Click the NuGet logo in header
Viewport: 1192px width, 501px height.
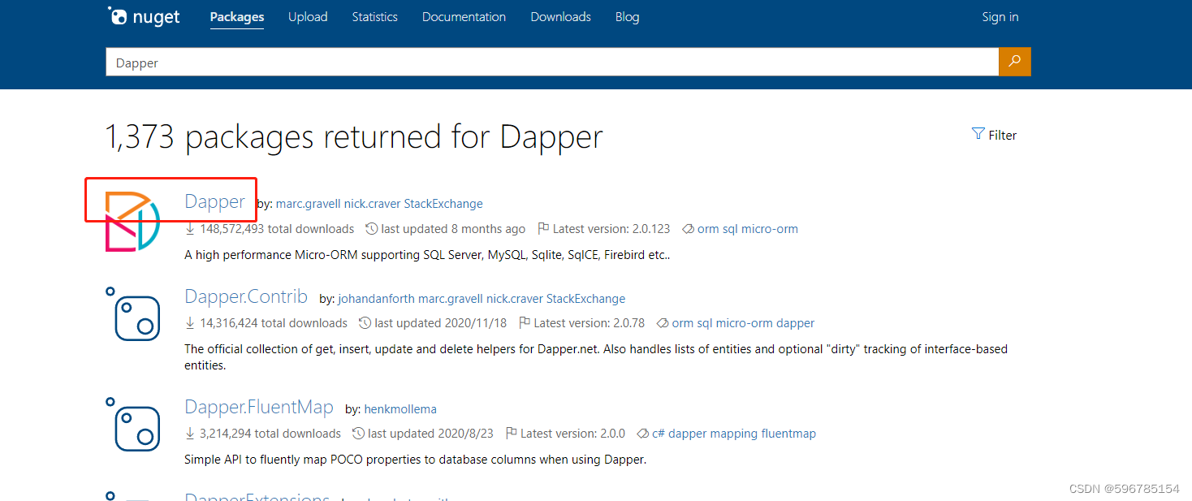coord(144,16)
